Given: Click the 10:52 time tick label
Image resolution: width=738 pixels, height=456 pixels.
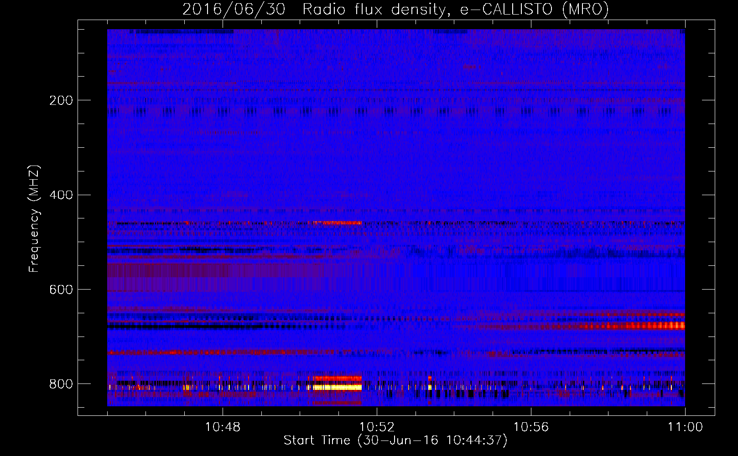Looking at the screenshot, I should click(x=377, y=427).
